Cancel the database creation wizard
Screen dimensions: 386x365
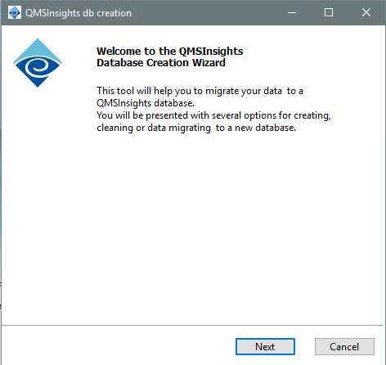(x=344, y=346)
